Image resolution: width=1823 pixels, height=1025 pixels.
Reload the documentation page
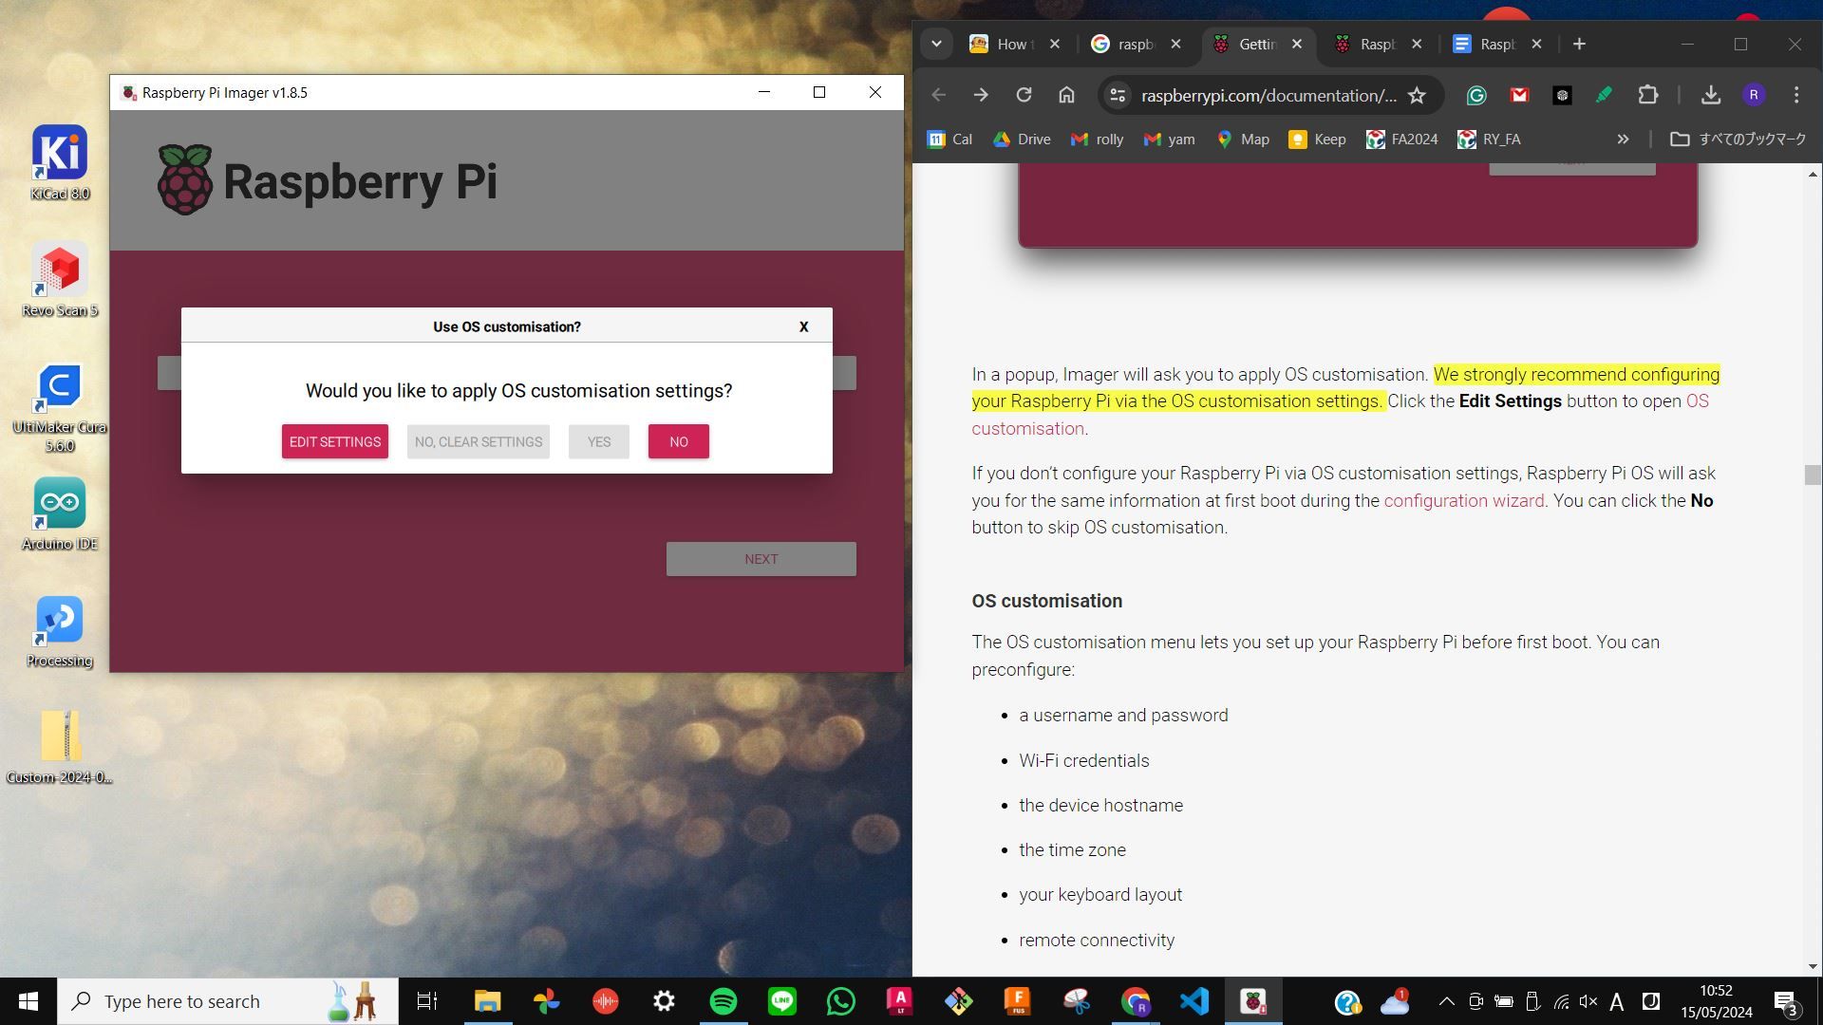click(1024, 95)
